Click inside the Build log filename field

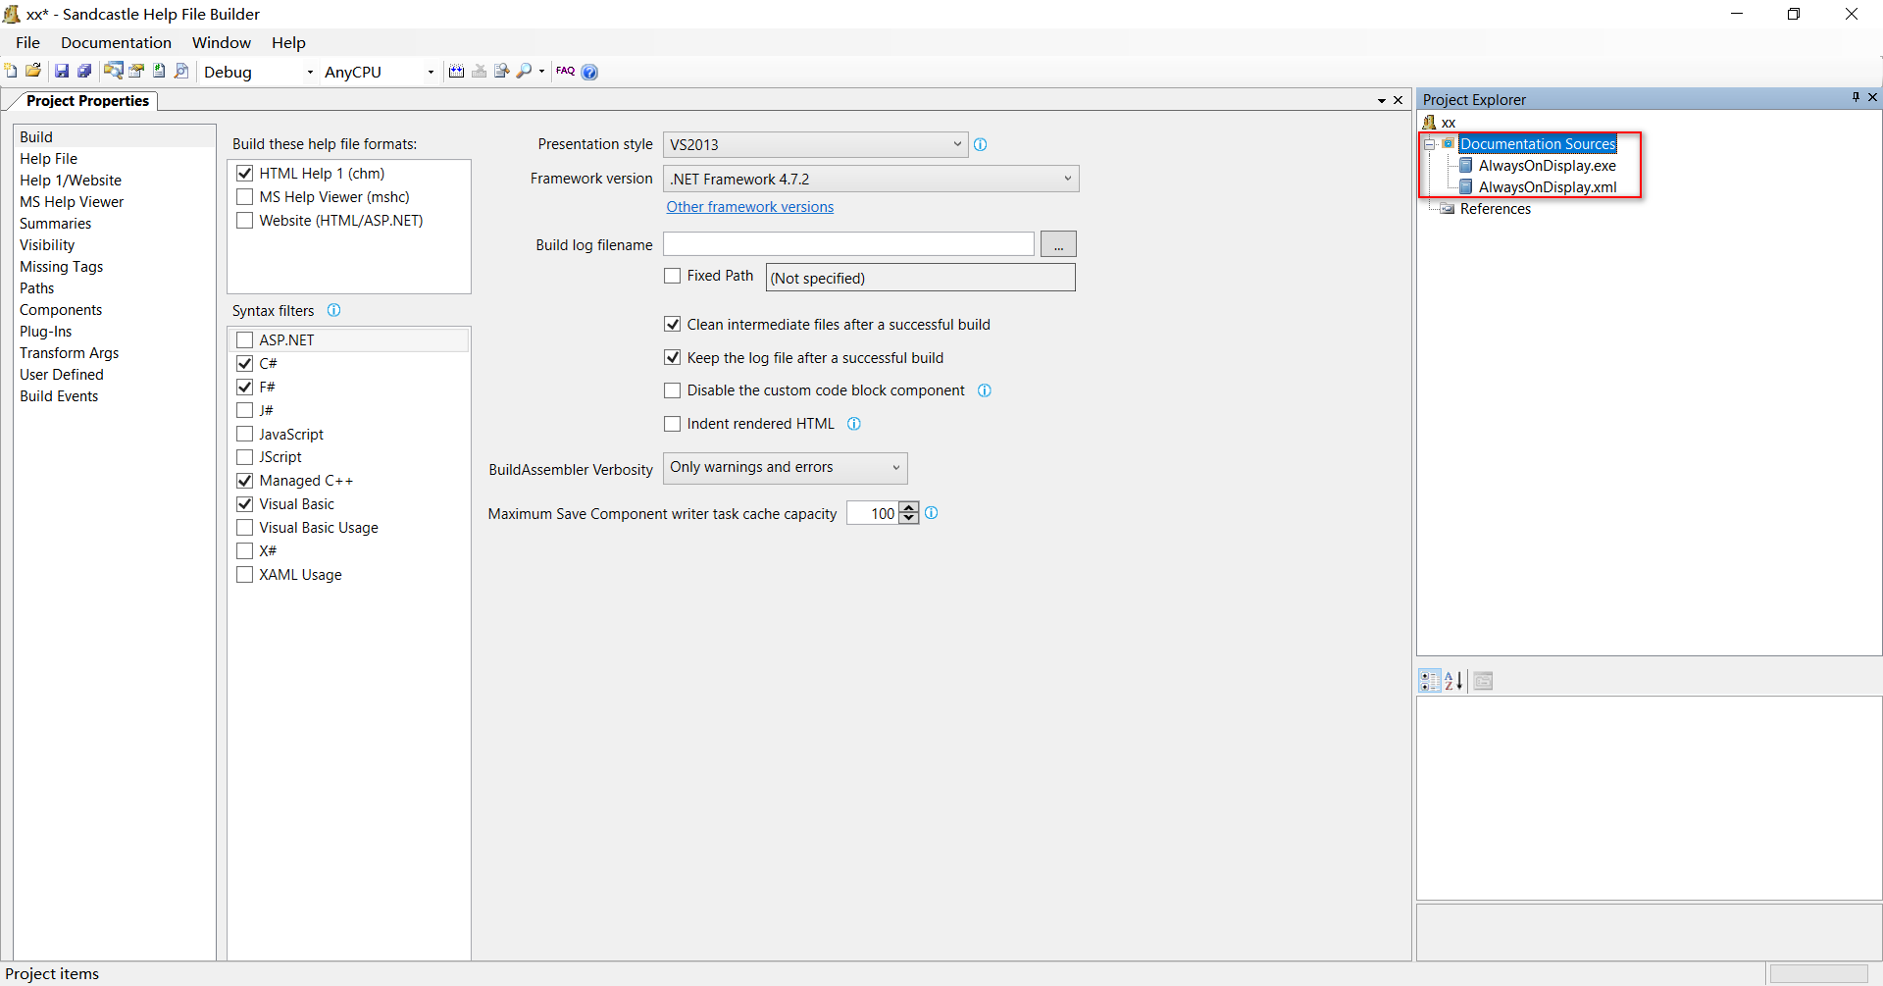(x=848, y=244)
